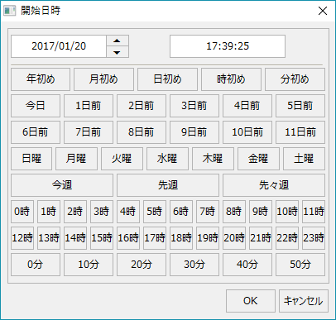Select 3日前
This screenshot has width=336, height=320.
click(x=194, y=106)
